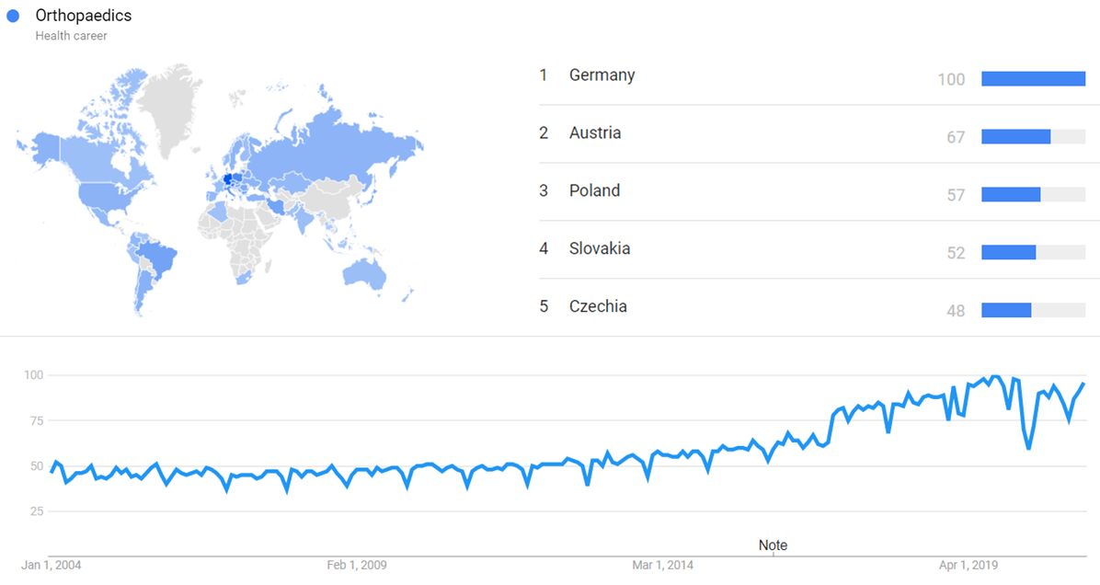Image resolution: width=1100 pixels, height=585 pixels.
Task: Click the Jan 1, 2004 axis label
Action: (x=52, y=565)
